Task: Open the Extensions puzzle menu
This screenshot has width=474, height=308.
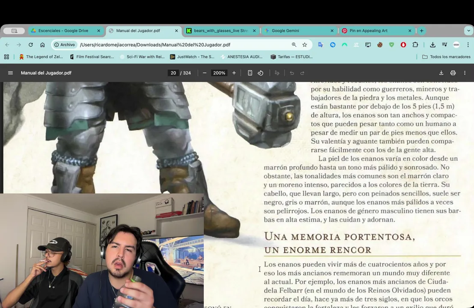Action: [x=415, y=44]
